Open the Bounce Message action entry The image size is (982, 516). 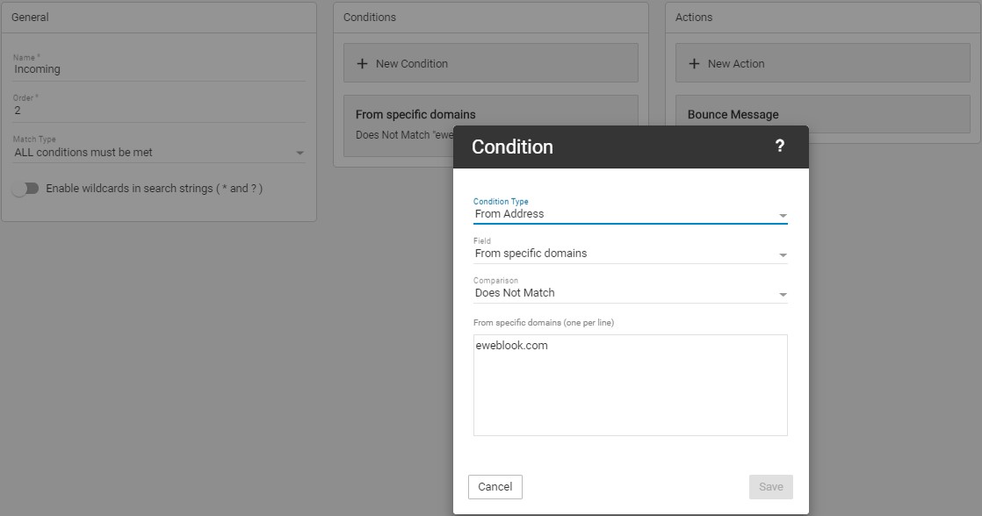click(733, 115)
